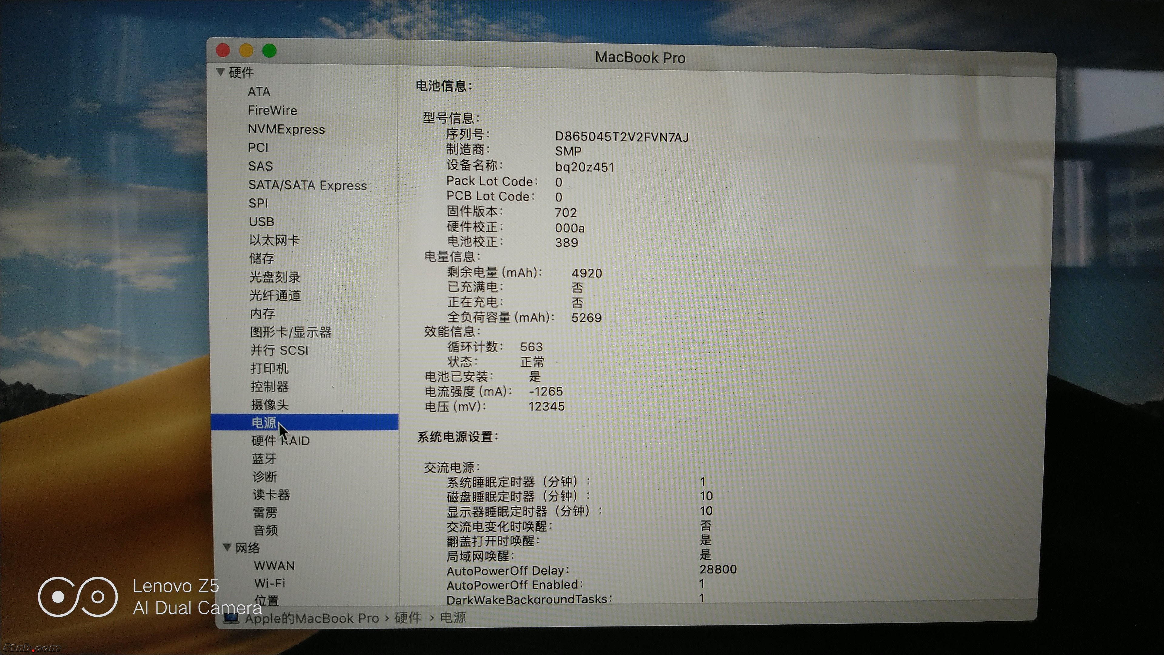The height and width of the screenshot is (655, 1164).
Task: Click Apple的MacBook Pro in path bar
Action: point(312,618)
